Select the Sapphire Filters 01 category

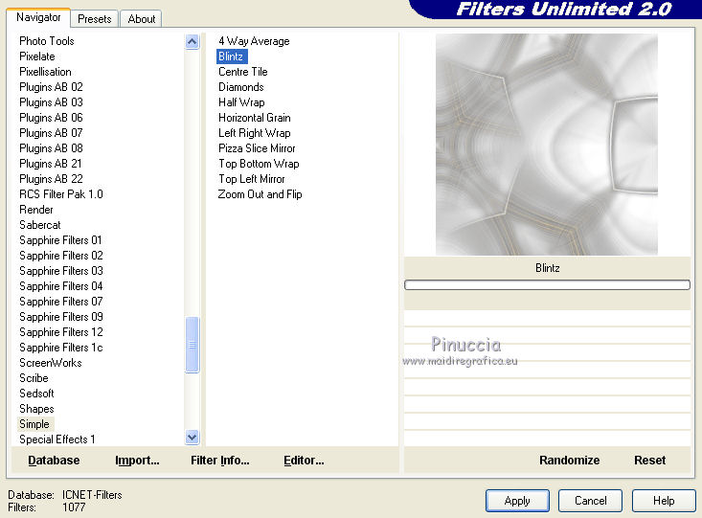pos(60,240)
